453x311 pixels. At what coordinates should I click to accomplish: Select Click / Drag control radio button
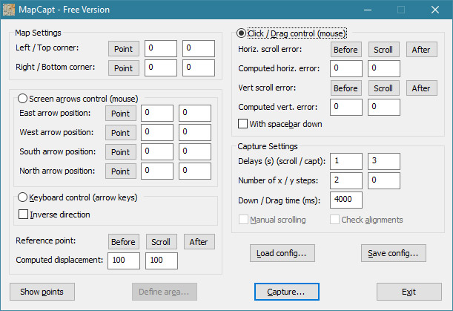click(x=242, y=33)
